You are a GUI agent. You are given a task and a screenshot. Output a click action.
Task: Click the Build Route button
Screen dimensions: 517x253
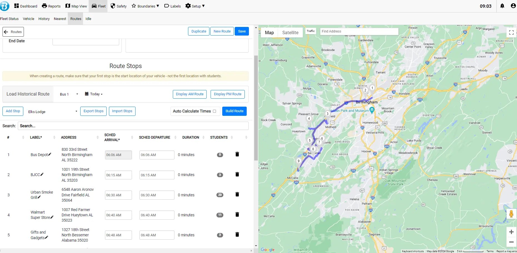tap(234, 111)
